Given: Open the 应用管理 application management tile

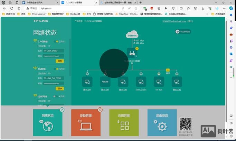Looking at the screenshot, I should (x=124, y=123).
